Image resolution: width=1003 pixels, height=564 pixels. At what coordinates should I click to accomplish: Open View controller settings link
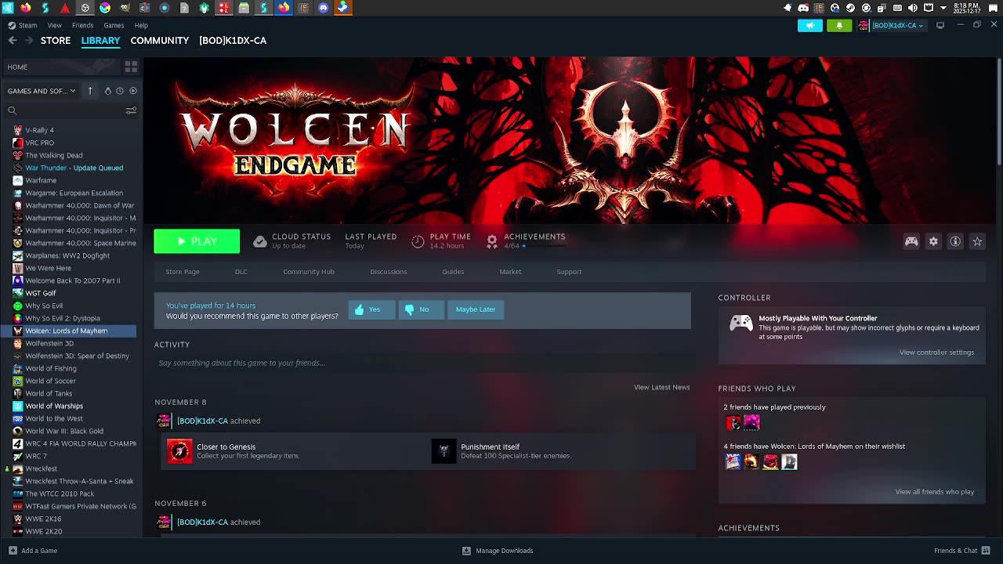[x=936, y=352]
